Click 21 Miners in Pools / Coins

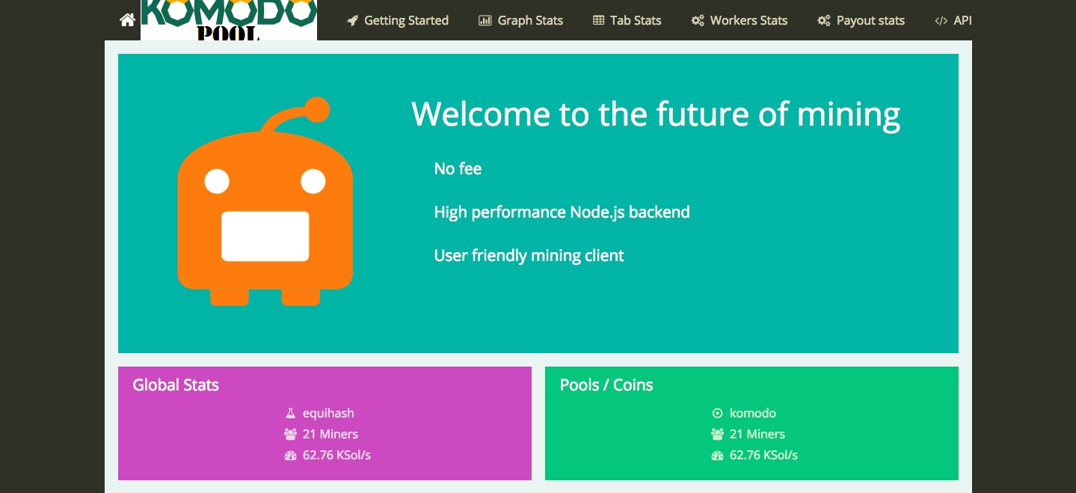[x=757, y=434]
